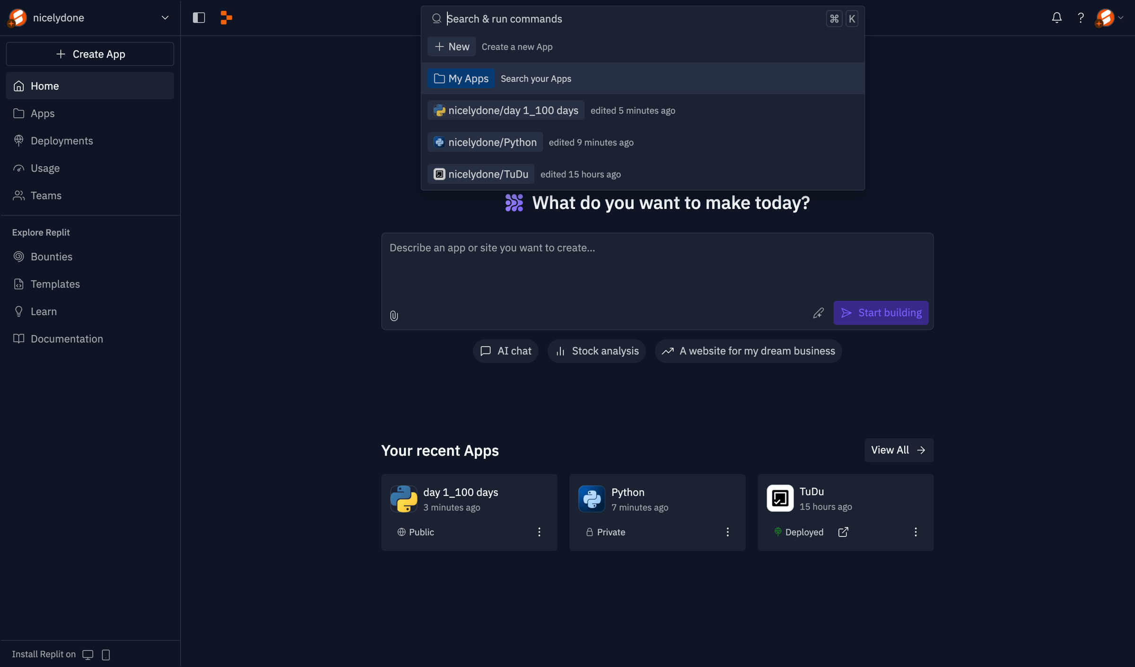This screenshot has width=1135, height=667.
Task: Expand the nicelydone workspace dropdown
Action: coord(165,18)
